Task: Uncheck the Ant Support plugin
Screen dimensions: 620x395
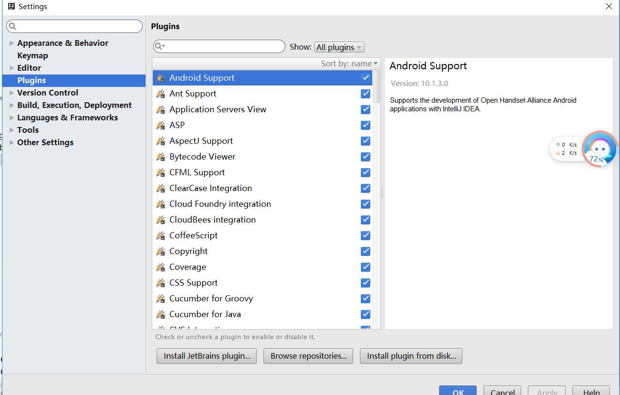Action: 366,94
